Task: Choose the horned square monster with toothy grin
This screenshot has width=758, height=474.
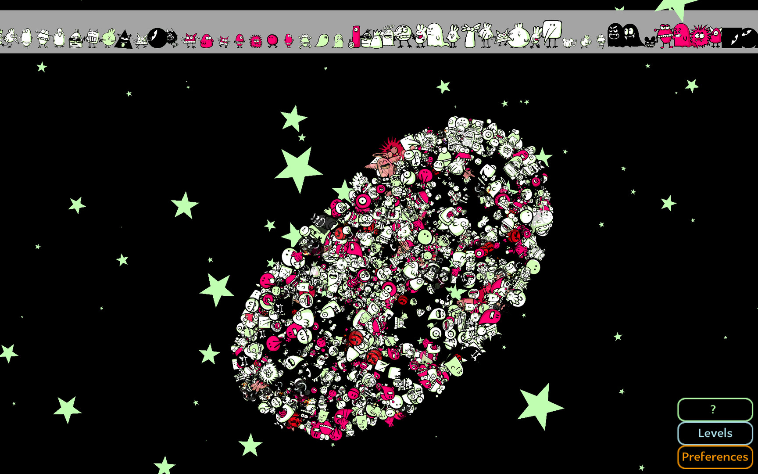Action: point(93,38)
